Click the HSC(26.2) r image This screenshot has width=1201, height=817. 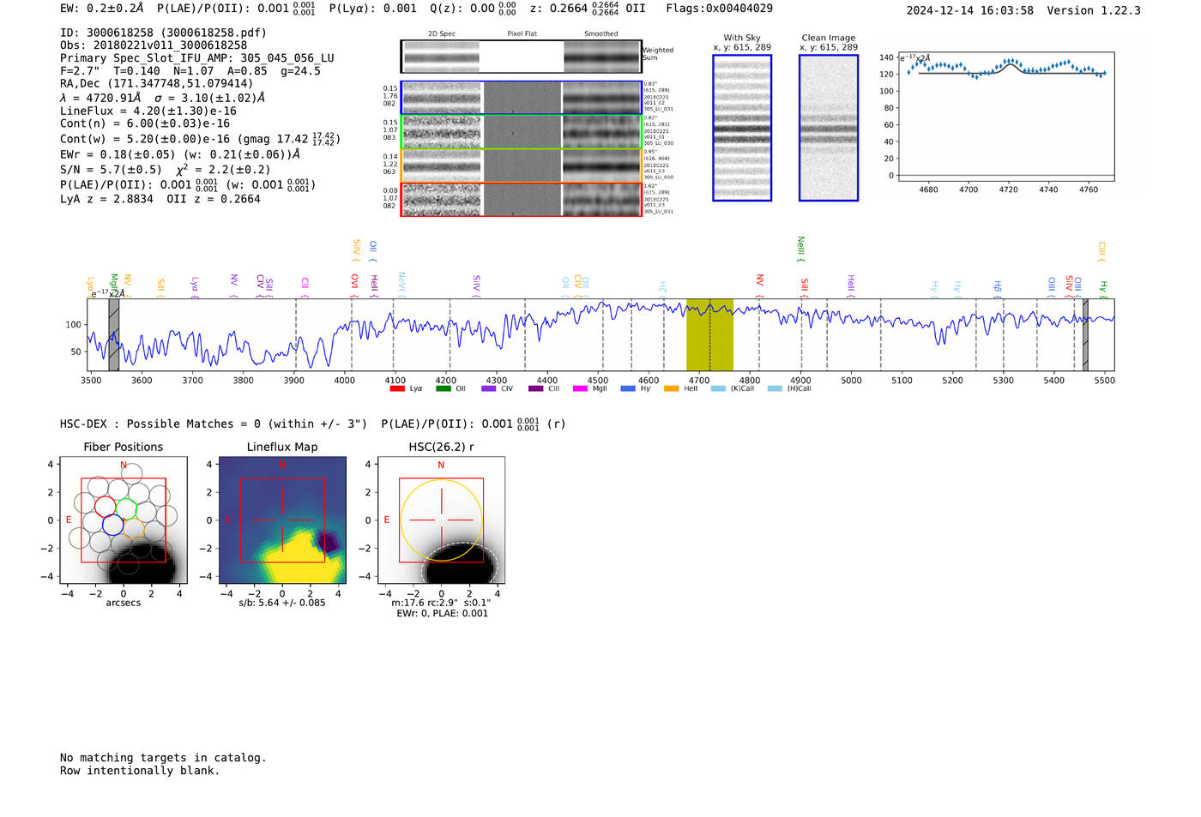tap(441, 520)
